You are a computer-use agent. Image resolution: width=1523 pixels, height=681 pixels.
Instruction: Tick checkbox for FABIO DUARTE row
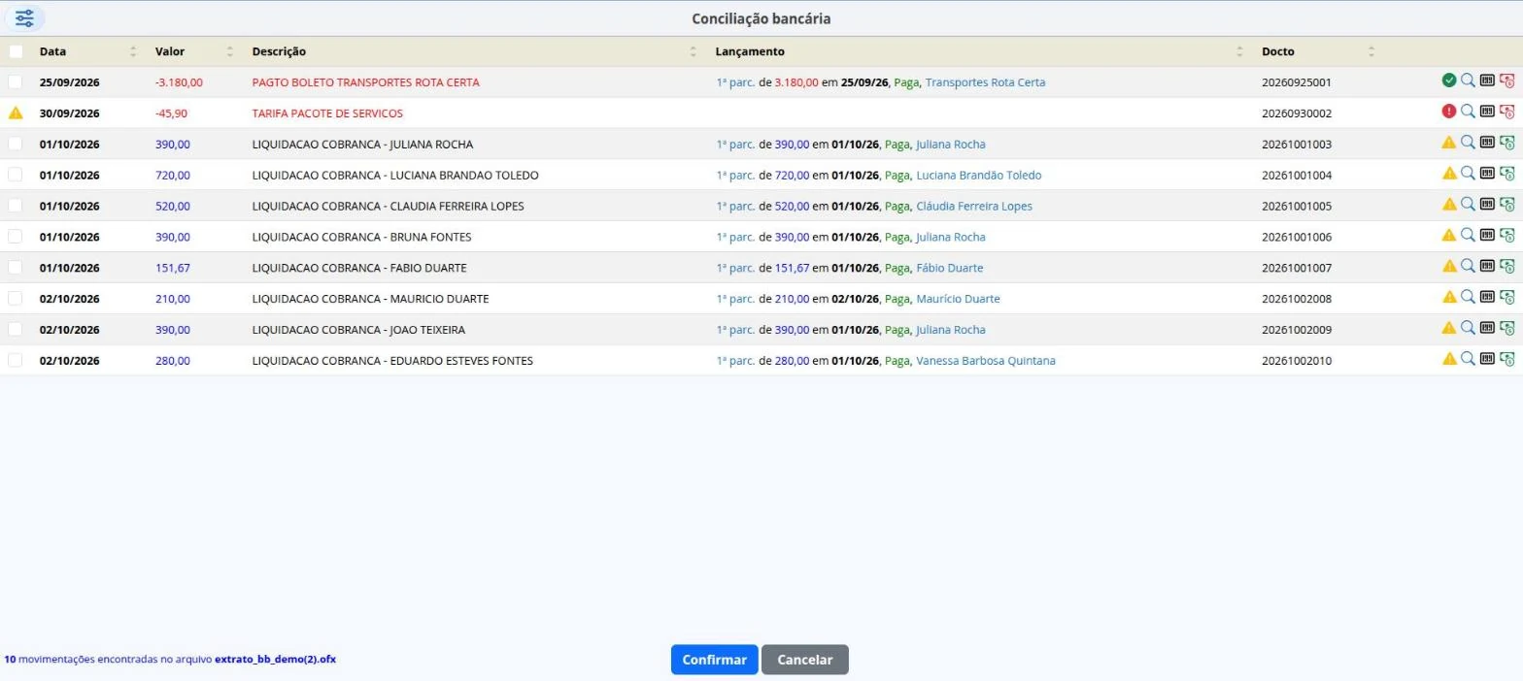[16, 267]
